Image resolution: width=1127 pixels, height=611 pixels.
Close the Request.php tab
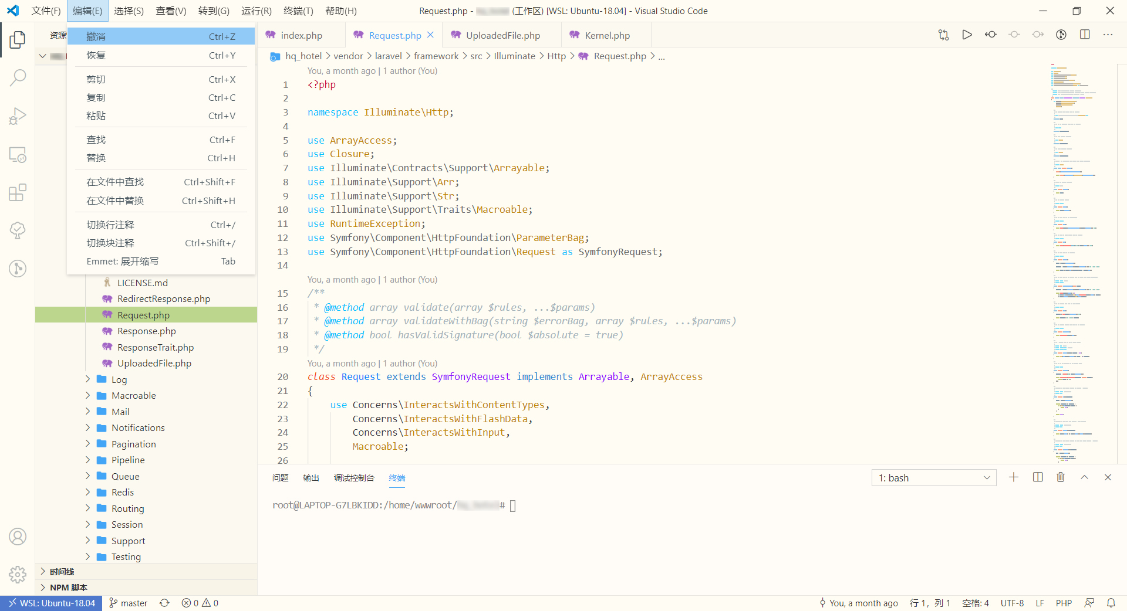[430, 35]
